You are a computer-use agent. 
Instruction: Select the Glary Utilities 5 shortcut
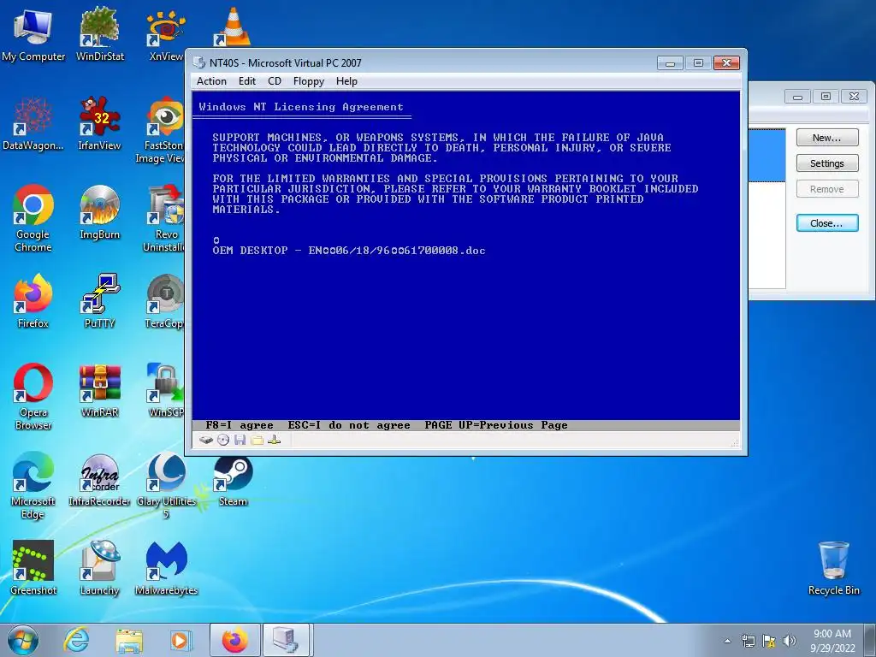pos(166,486)
